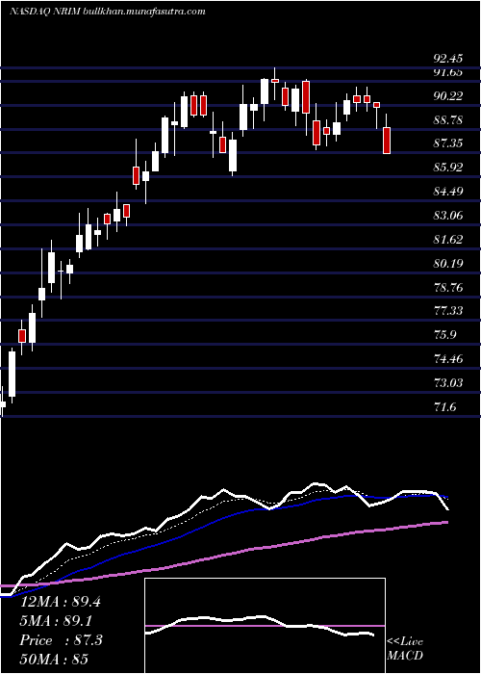
Task: Click the 75.9 price axis label
Action: coord(444,334)
